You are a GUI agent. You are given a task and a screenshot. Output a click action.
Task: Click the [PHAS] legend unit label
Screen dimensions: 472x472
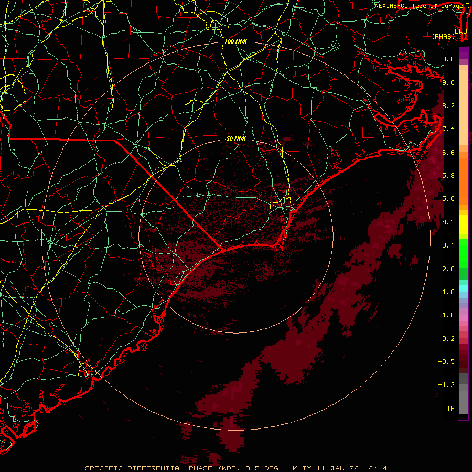click(443, 36)
